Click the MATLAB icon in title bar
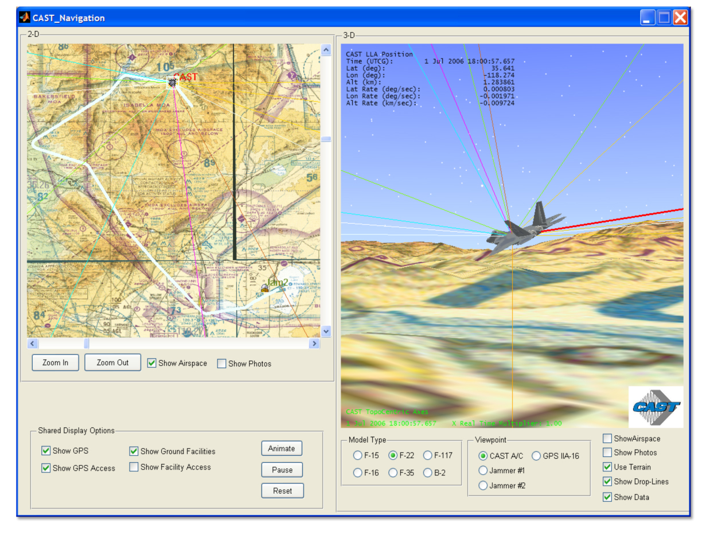The height and width of the screenshot is (535, 710). point(25,17)
